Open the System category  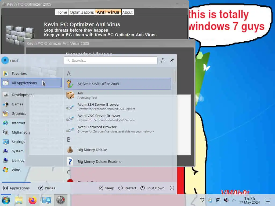coord(31,151)
